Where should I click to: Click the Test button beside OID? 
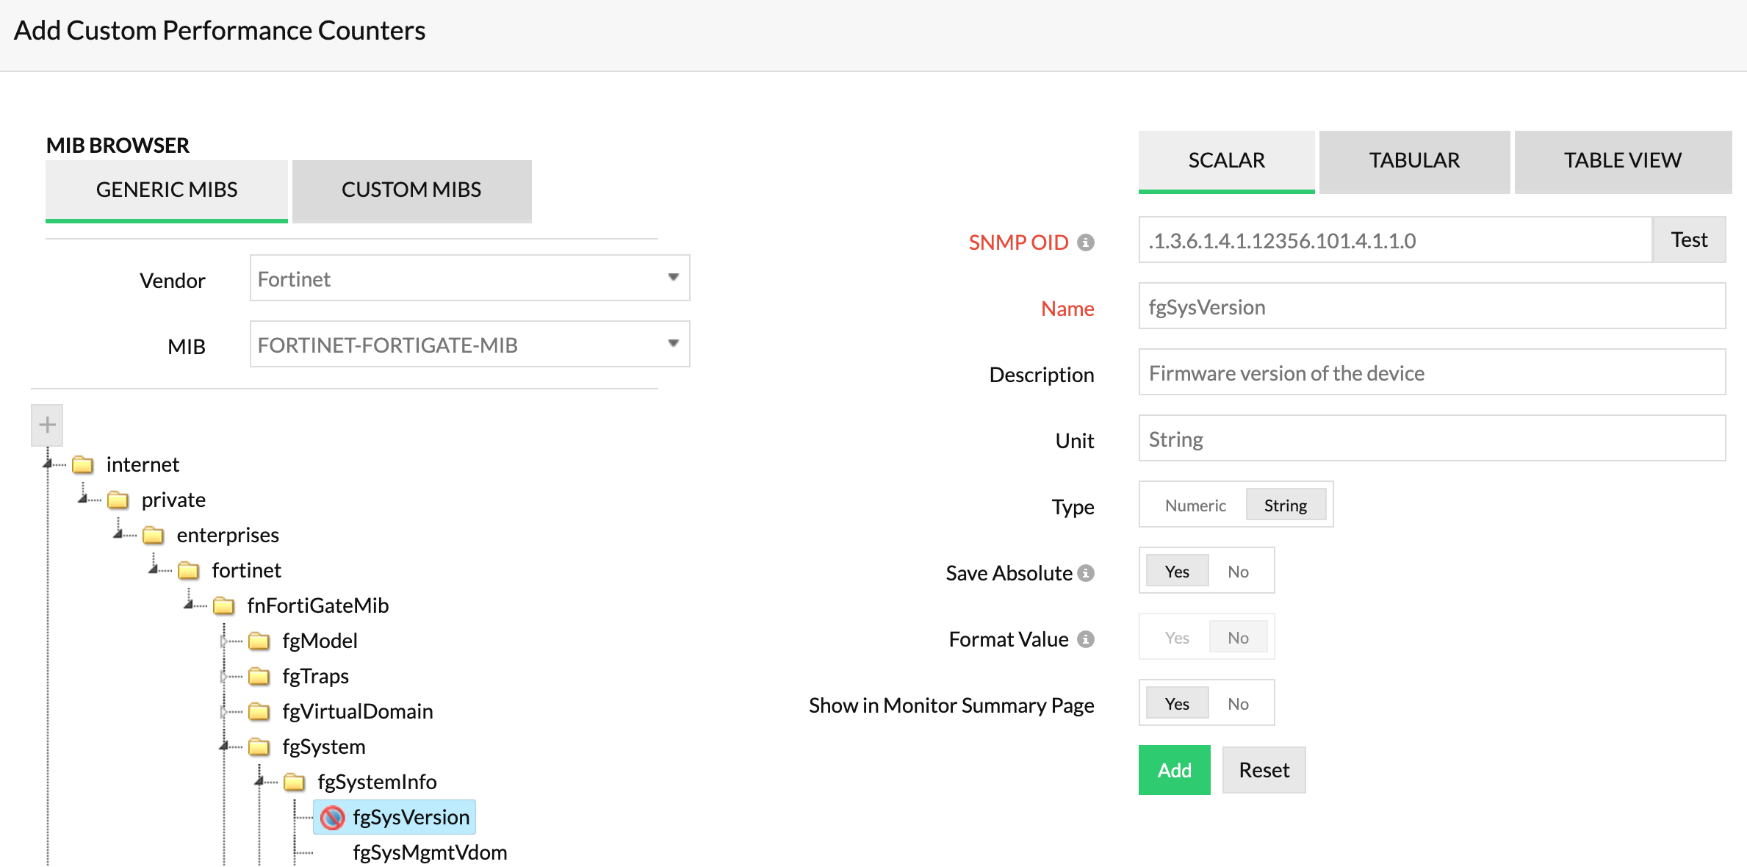1688,240
